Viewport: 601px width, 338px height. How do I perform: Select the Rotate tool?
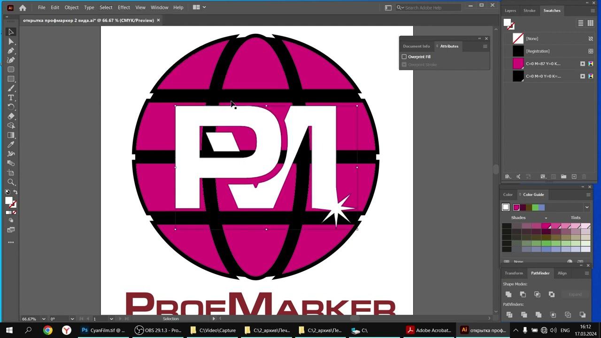[11, 107]
